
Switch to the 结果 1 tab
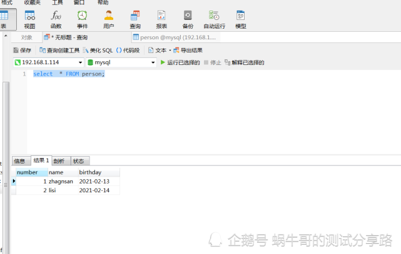[x=41, y=160]
